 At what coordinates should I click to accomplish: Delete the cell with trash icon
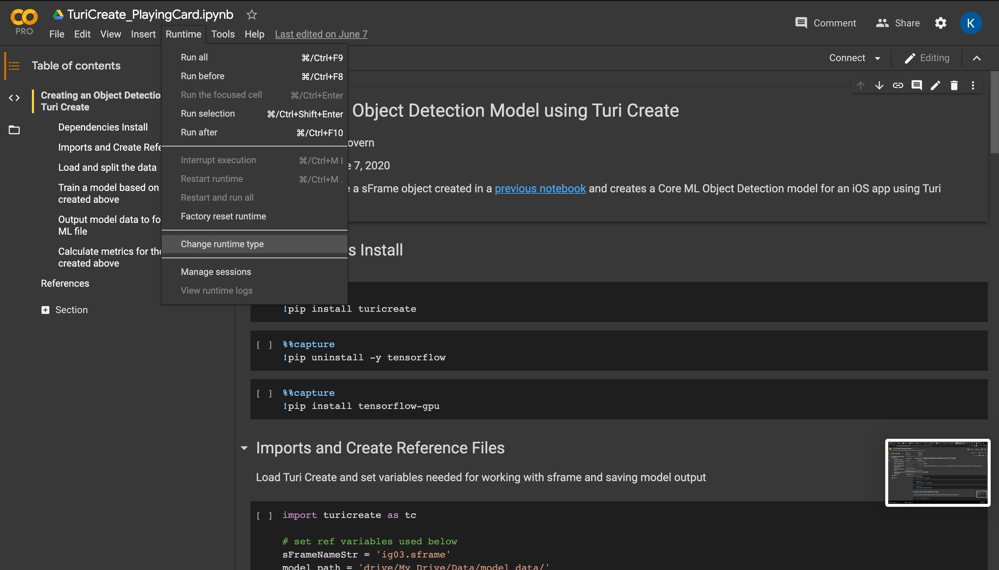(x=954, y=85)
